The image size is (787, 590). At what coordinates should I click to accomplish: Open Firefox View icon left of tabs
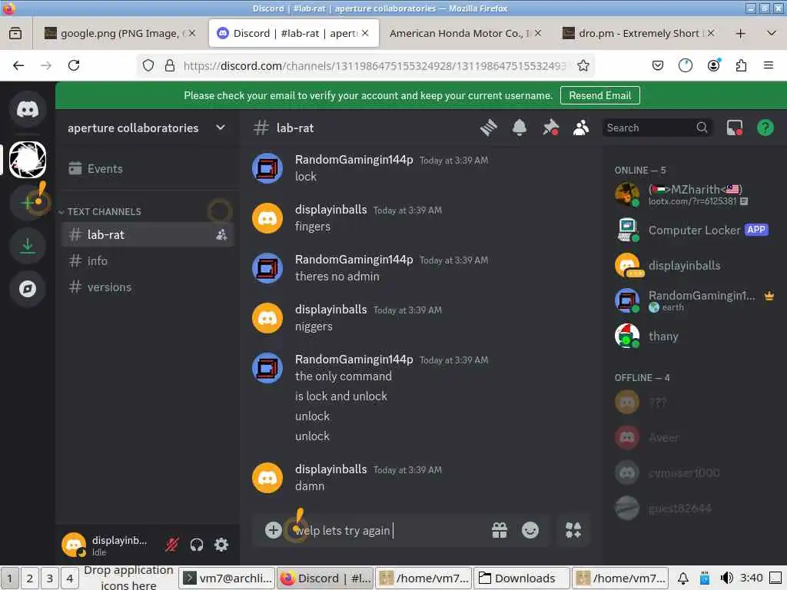(x=15, y=34)
